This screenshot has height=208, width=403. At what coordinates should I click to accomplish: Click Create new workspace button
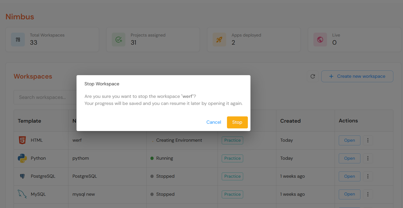(x=357, y=76)
